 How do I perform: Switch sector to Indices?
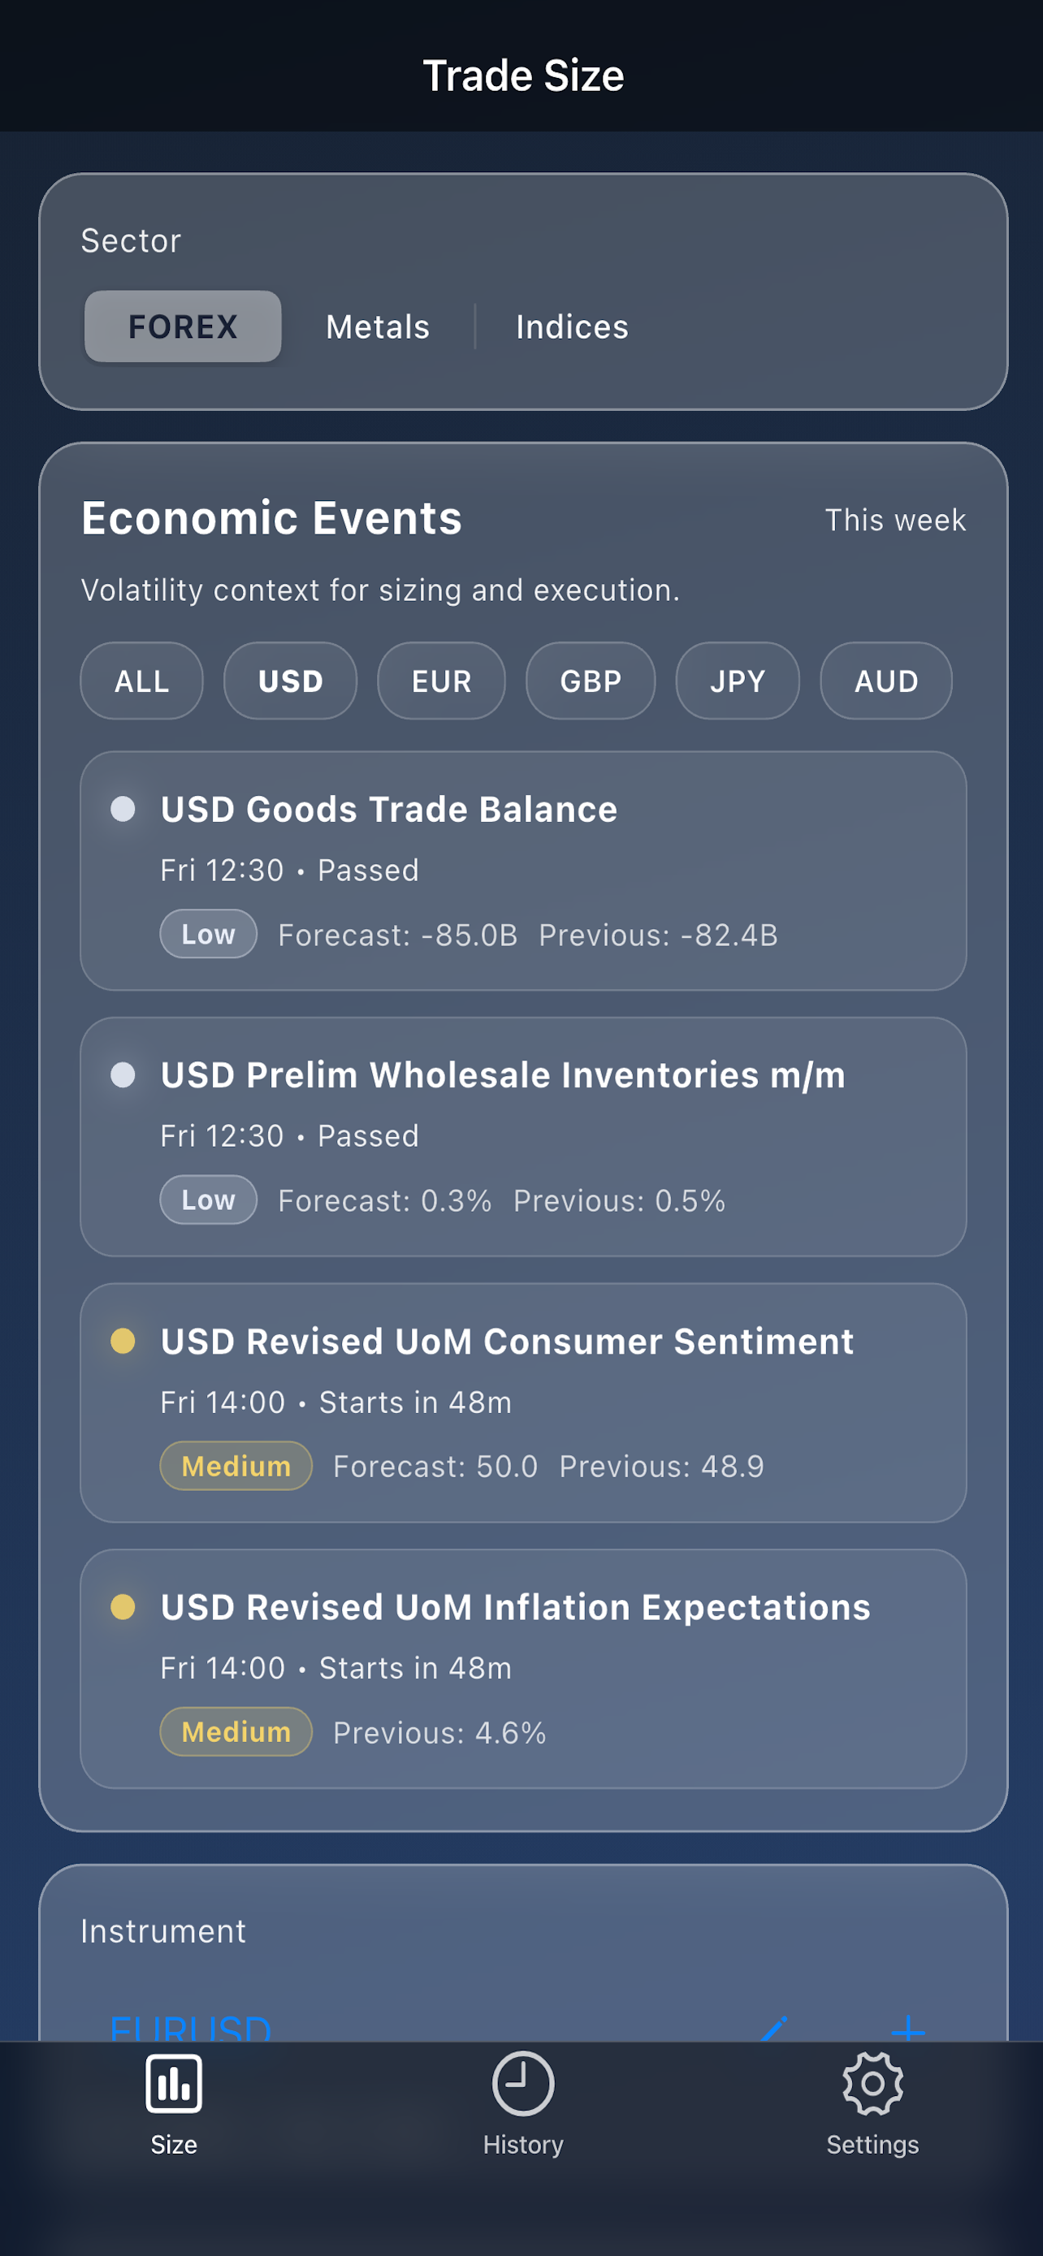pyautogui.click(x=572, y=326)
